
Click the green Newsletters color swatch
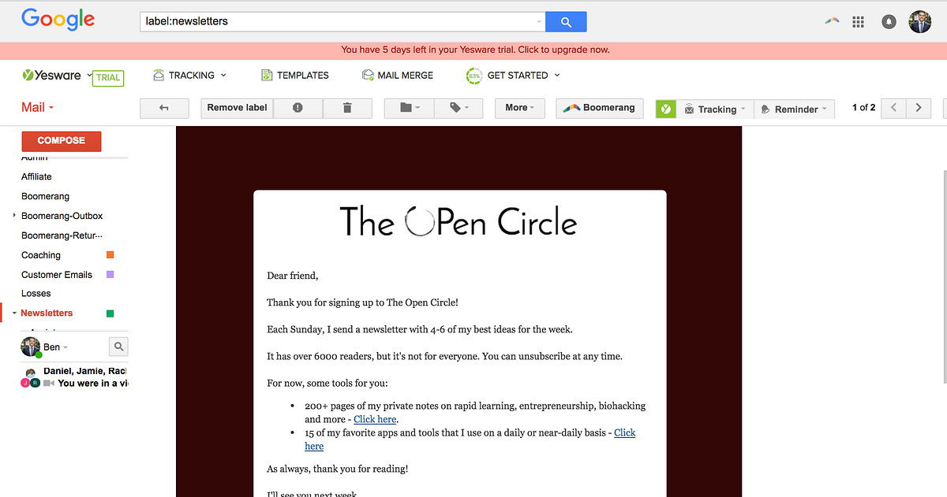[110, 313]
